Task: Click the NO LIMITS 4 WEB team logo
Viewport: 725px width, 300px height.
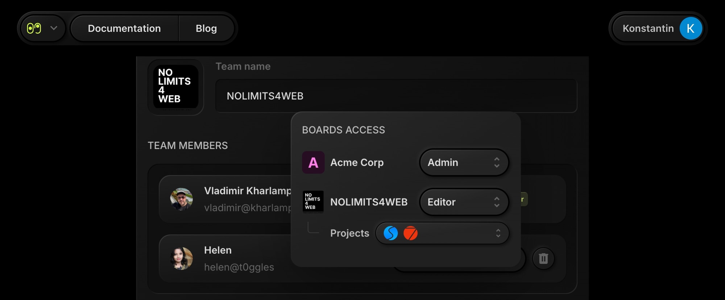Action: 176,87
